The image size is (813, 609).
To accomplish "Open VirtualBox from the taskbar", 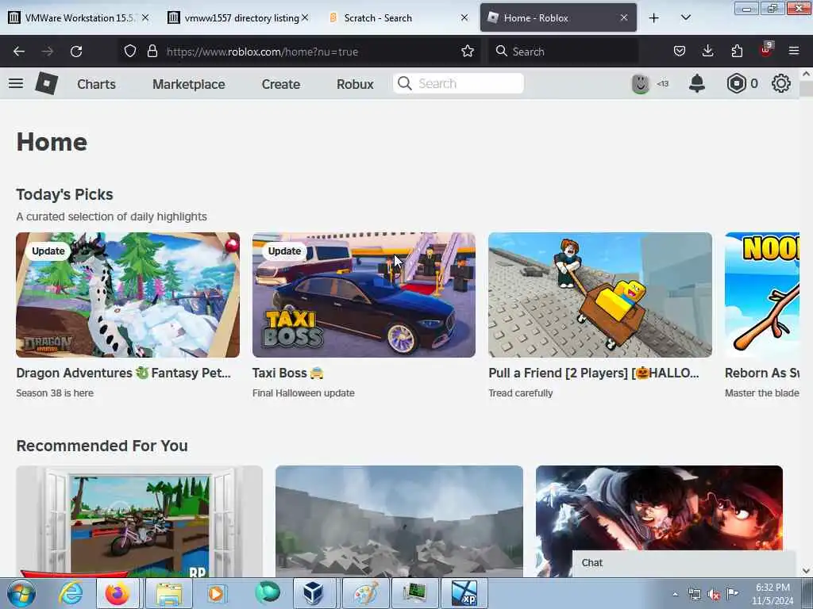I will pos(313,593).
